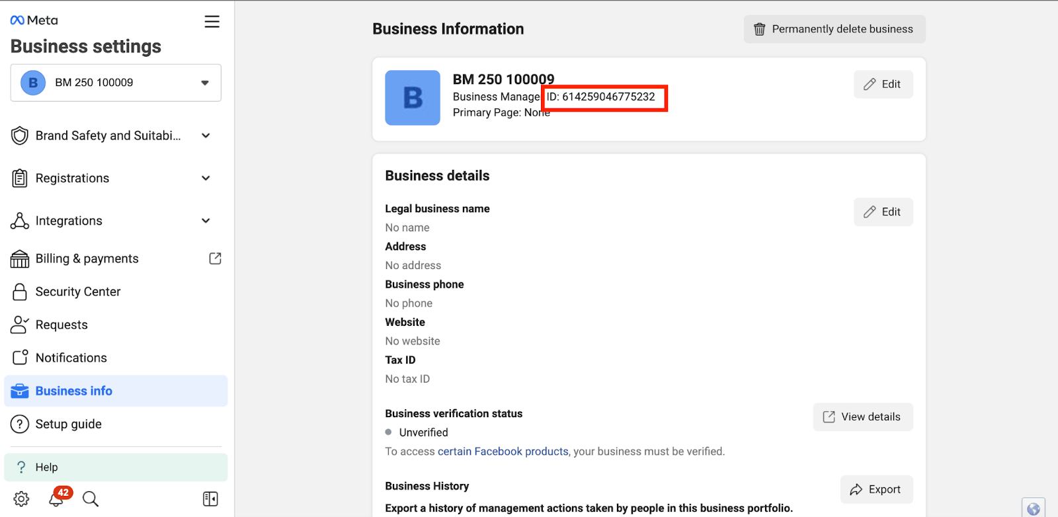Open Notifications settings page
This screenshot has height=517, width=1058.
point(116,358)
